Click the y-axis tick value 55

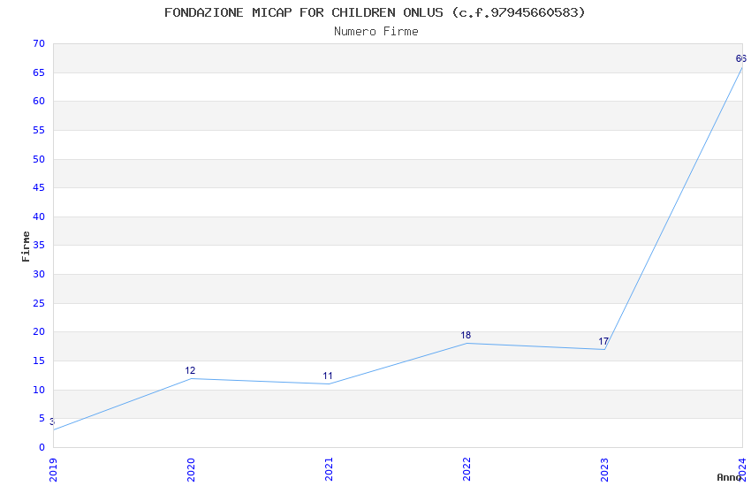pos(39,130)
